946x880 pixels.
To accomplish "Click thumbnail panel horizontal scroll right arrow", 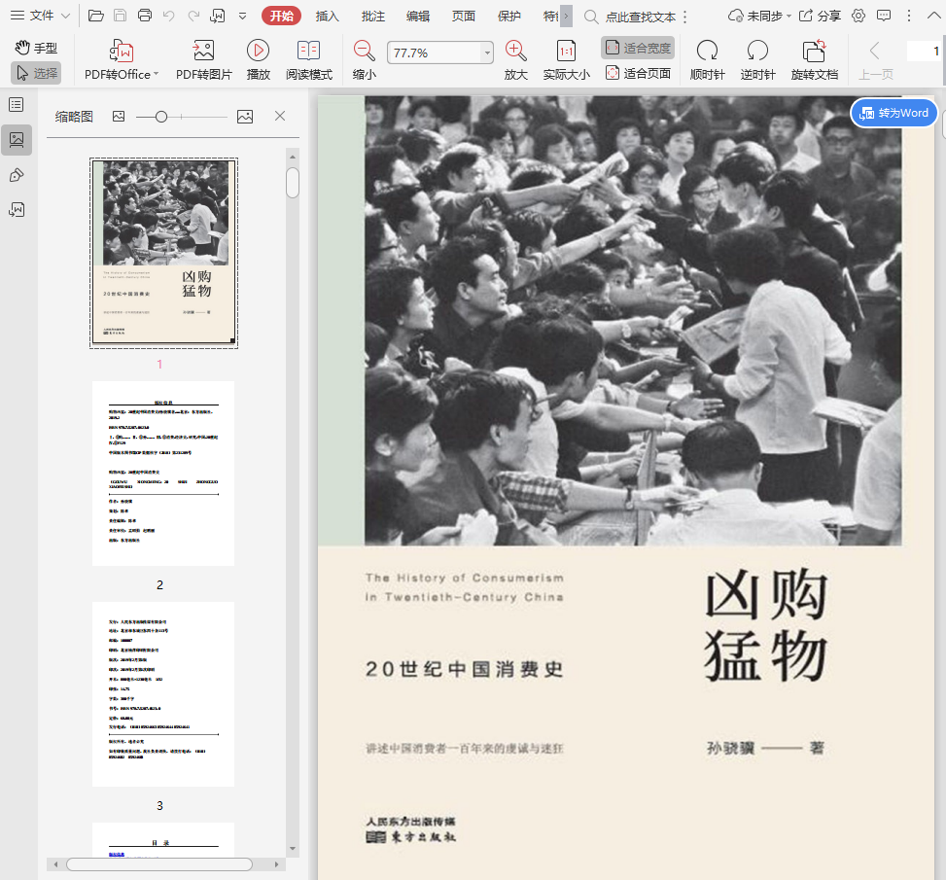I will coord(276,864).
